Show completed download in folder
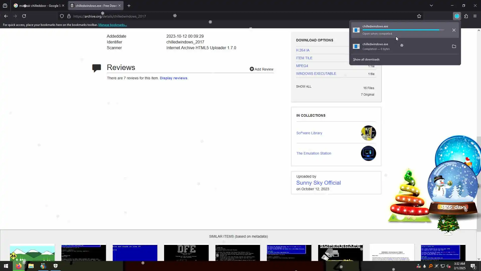 coord(454,46)
